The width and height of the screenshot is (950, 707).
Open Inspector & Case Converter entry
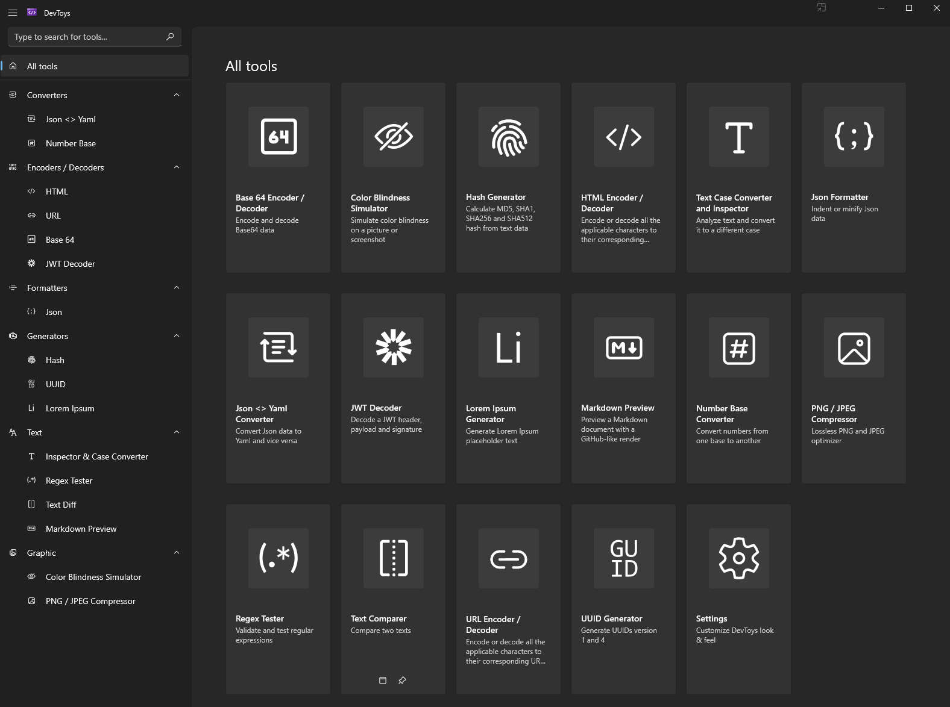pyautogui.click(x=95, y=456)
